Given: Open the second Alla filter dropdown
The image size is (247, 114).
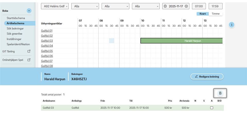Looking at the screenshot, I should pyautogui.click(x=116, y=6).
